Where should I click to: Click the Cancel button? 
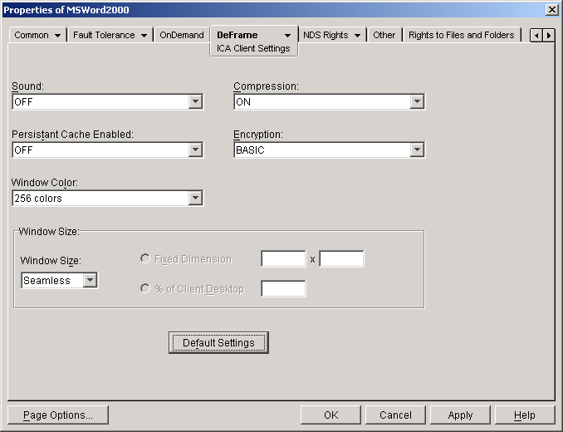click(x=395, y=415)
